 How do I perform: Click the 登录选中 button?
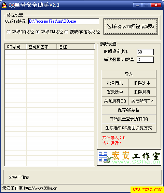pos(115,92)
